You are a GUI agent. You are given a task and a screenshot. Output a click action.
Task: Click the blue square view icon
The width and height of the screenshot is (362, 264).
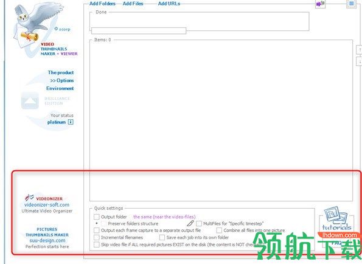coord(351,4)
